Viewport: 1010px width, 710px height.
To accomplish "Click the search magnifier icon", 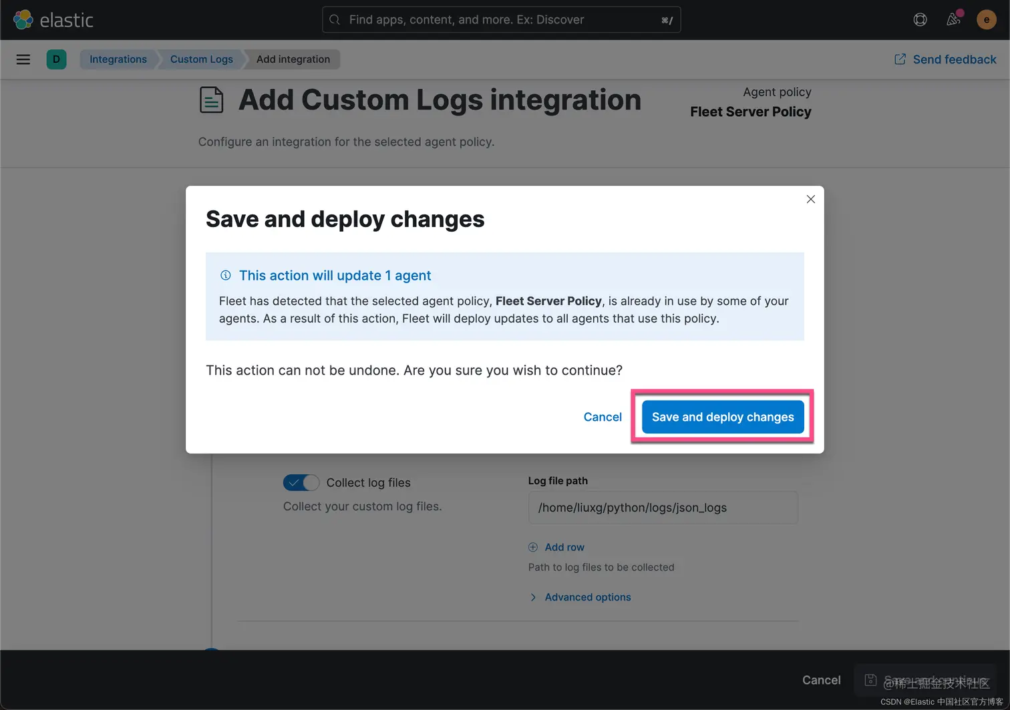I will 335,19.
